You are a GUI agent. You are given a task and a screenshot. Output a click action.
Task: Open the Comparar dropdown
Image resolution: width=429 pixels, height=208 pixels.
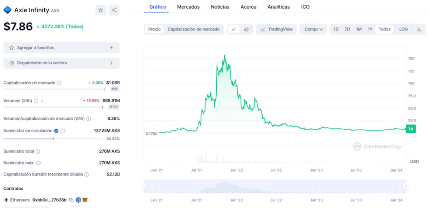pyautogui.click(x=313, y=29)
